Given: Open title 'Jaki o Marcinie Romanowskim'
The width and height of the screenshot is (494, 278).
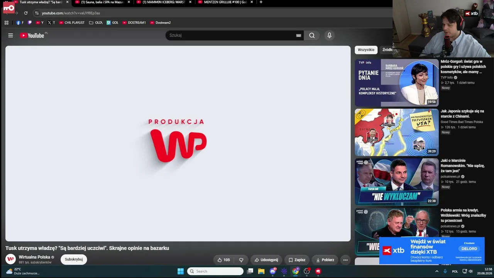Looking at the screenshot, I should pyautogui.click(x=462, y=166).
